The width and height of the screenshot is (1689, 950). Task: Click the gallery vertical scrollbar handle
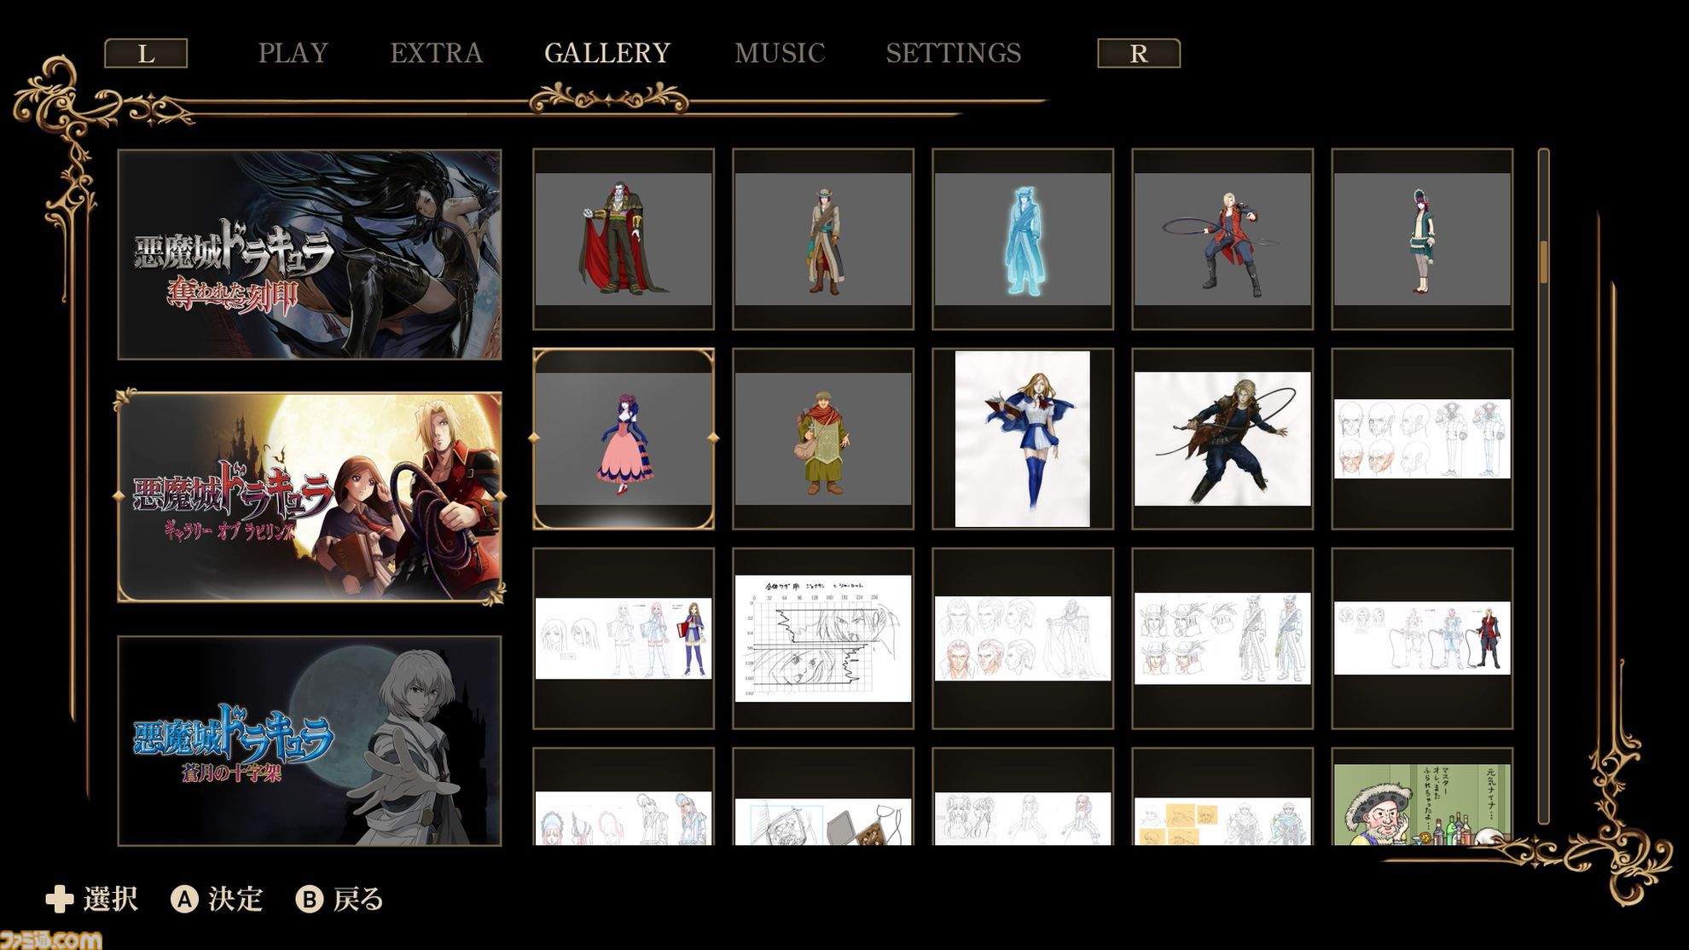[1543, 263]
